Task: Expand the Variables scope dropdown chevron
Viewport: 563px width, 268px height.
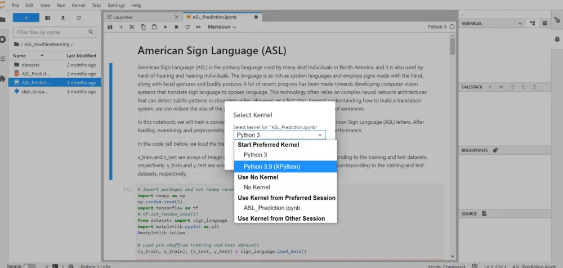Action: click(520, 23)
